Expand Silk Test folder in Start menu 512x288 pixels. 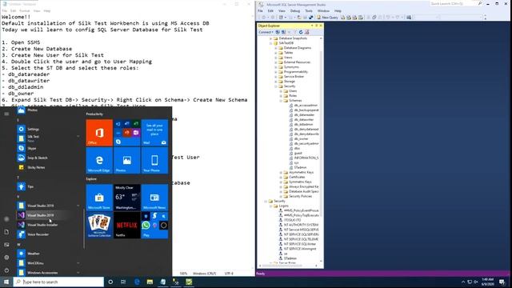pos(78,136)
